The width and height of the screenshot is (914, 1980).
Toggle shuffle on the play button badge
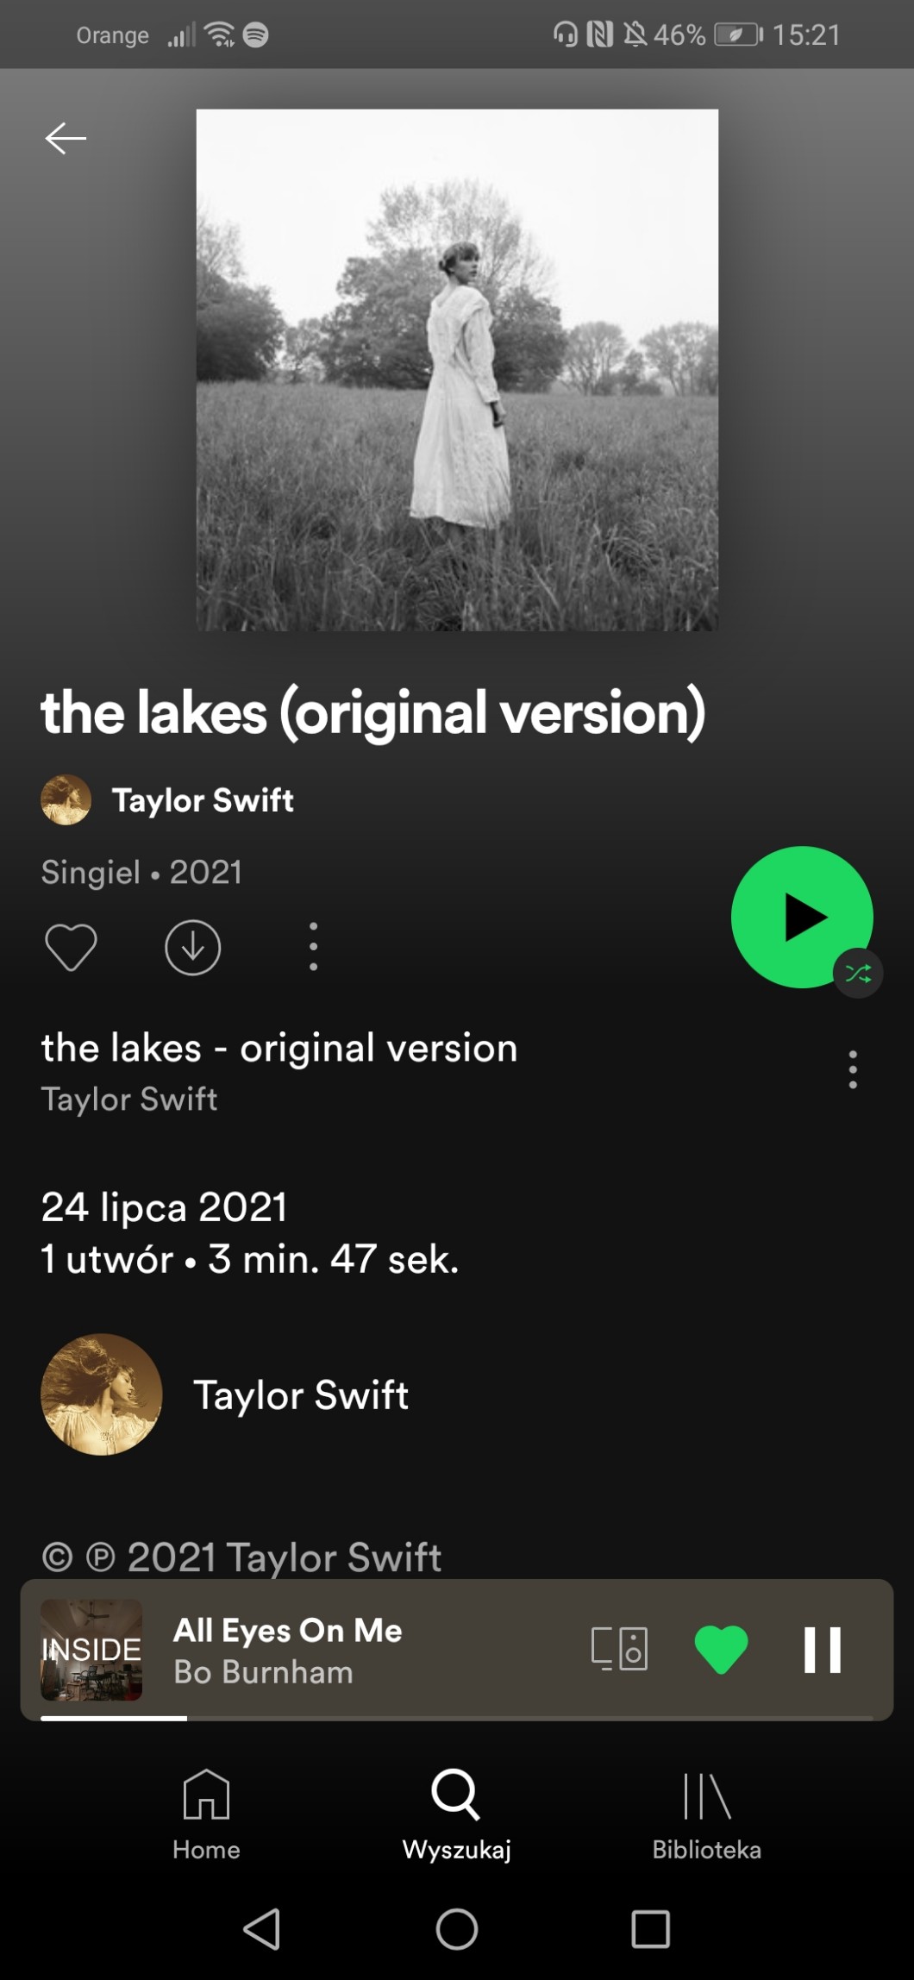pyautogui.click(x=858, y=974)
